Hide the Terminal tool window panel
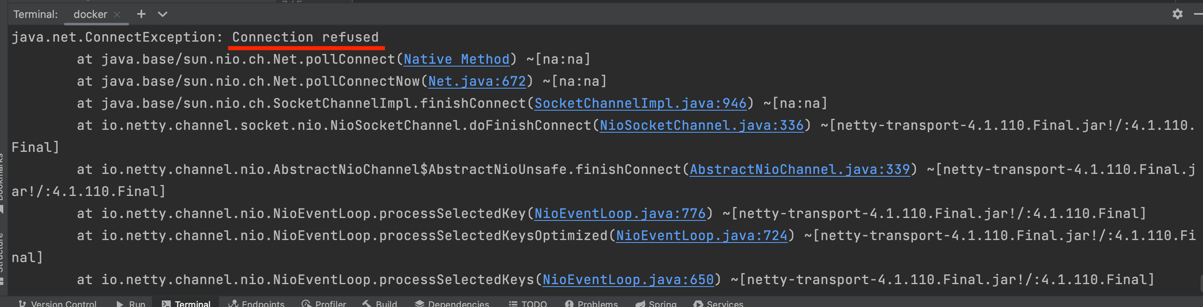The image size is (1203, 307). (x=1199, y=14)
